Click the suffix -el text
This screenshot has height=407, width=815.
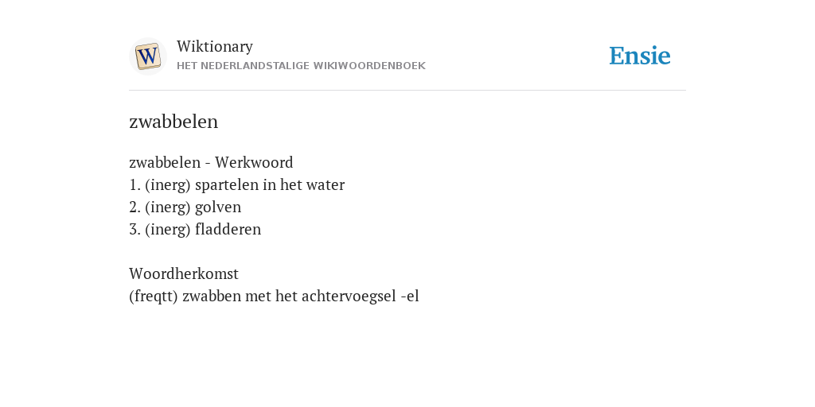point(410,297)
